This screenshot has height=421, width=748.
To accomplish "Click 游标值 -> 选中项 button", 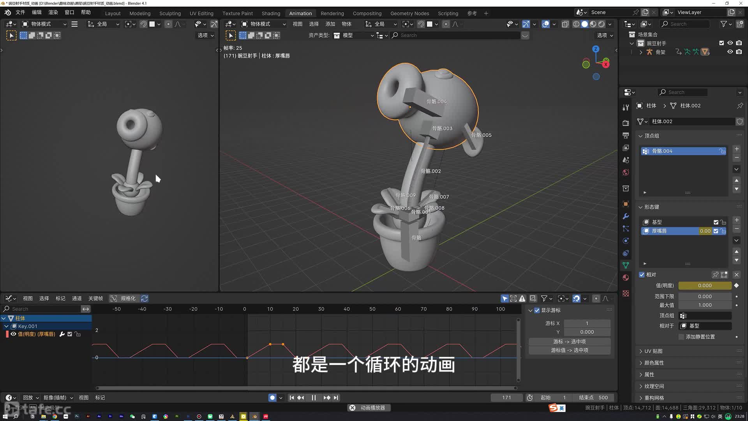I will 570,350.
